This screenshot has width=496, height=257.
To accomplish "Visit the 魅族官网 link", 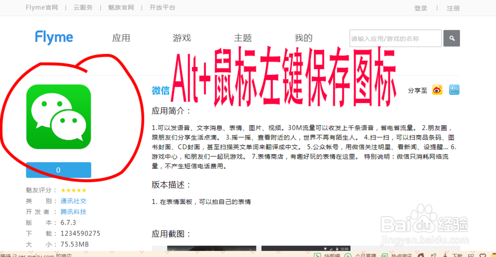I will coord(121,7).
